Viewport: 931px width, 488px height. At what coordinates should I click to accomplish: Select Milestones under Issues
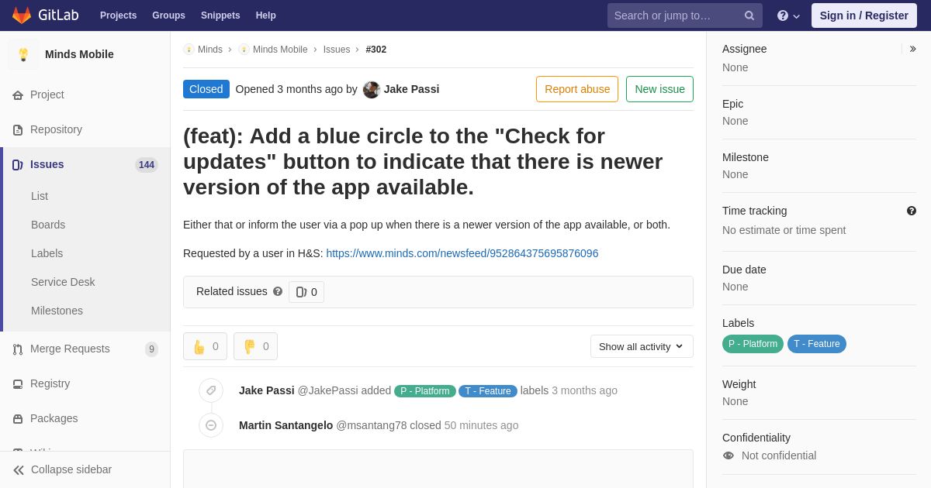click(x=57, y=311)
